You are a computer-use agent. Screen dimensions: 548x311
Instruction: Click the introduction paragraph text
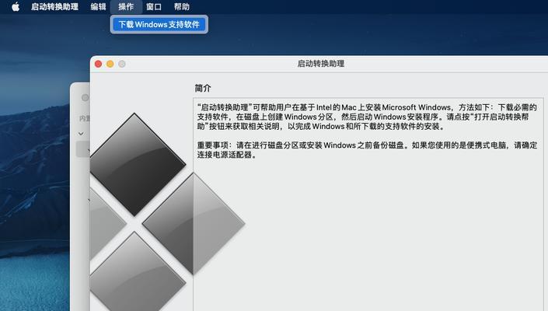tap(367, 117)
